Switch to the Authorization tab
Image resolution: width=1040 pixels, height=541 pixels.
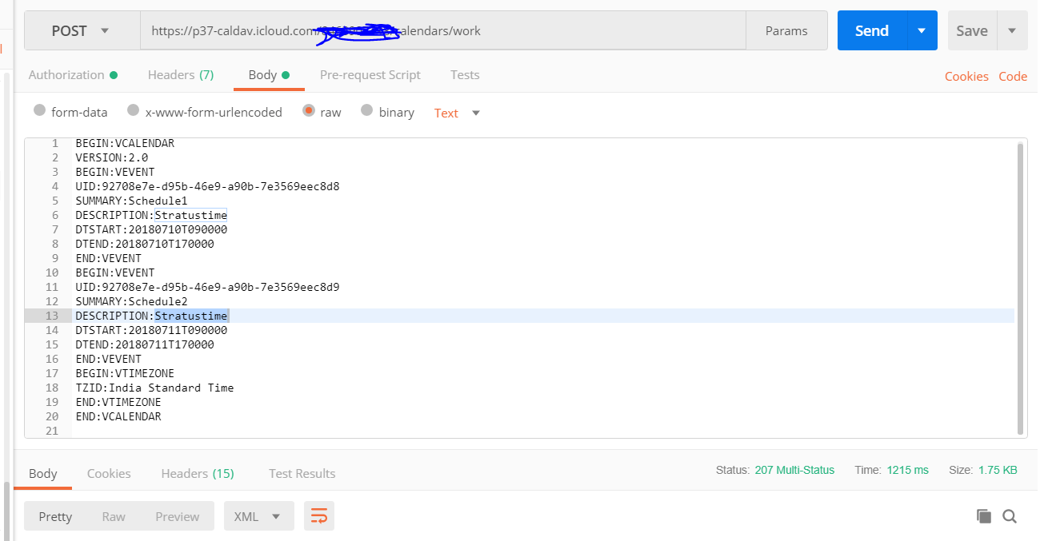point(66,74)
